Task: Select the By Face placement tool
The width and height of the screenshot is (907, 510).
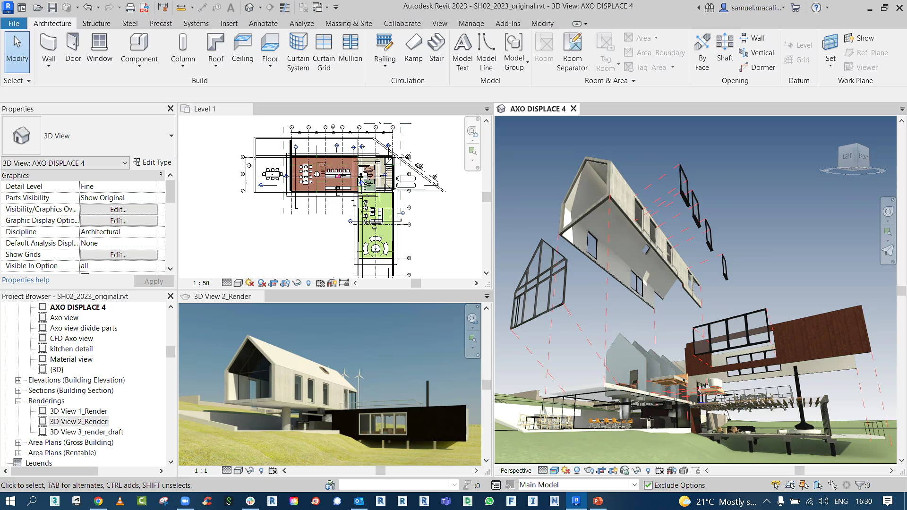Action: point(702,51)
